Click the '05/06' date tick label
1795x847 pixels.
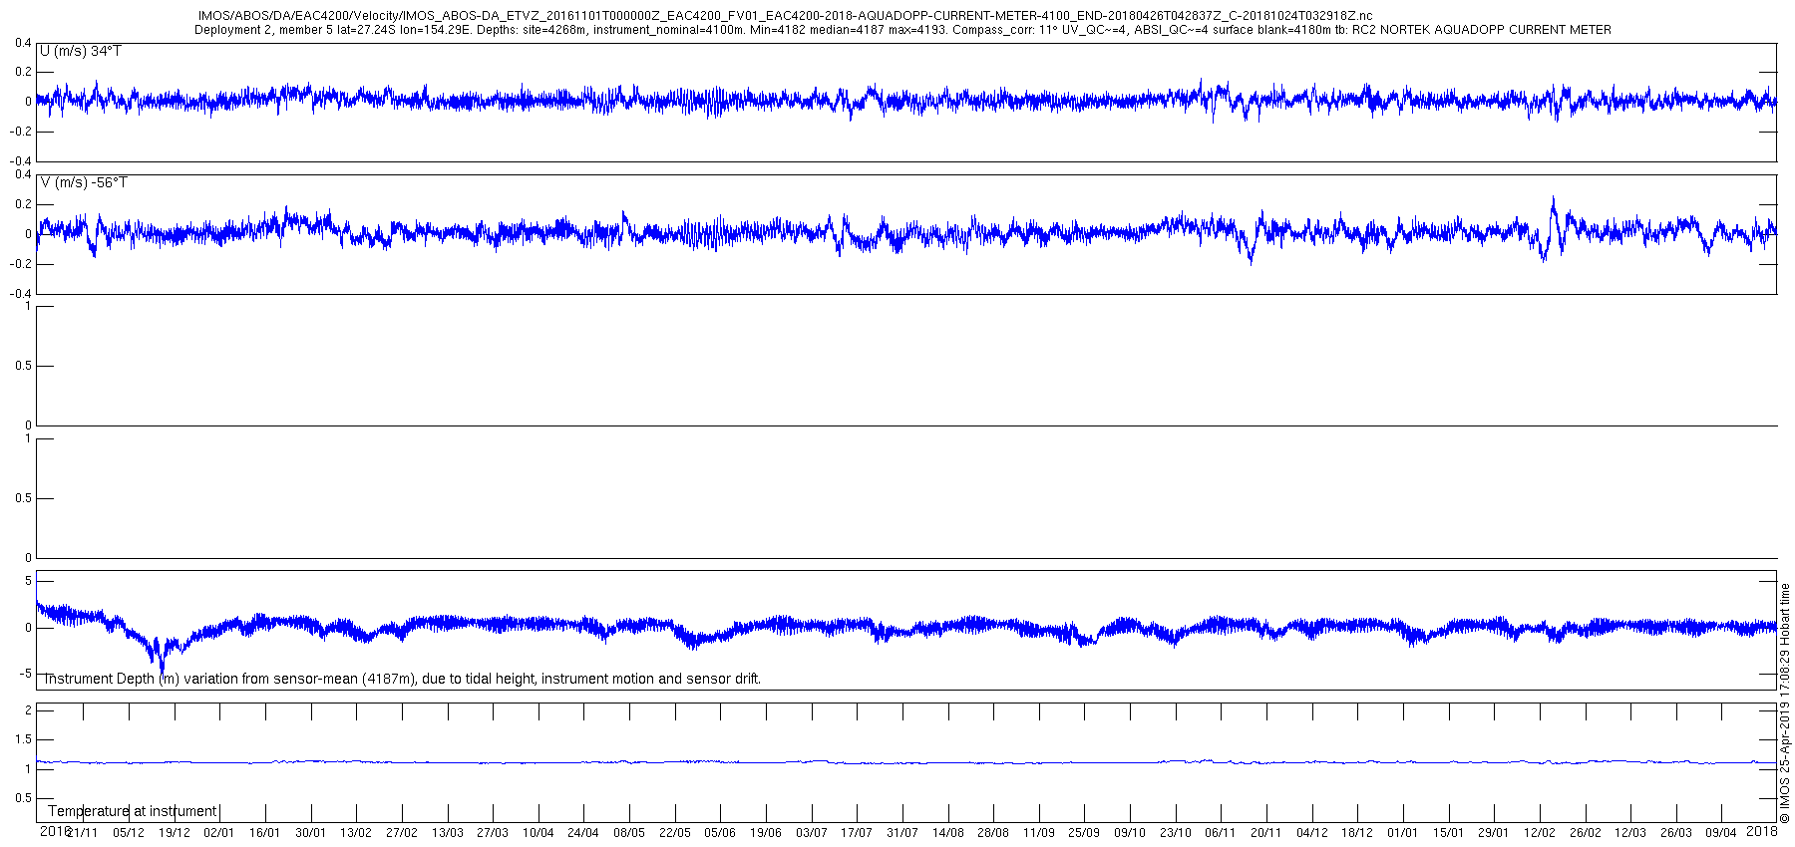(x=720, y=833)
